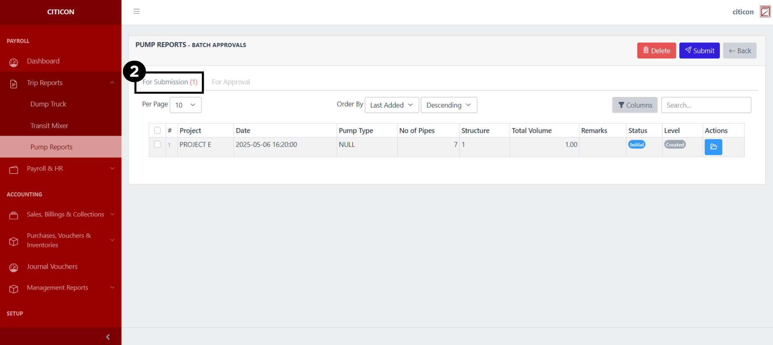Click the Management Reports cube icon

pyautogui.click(x=13, y=289)
